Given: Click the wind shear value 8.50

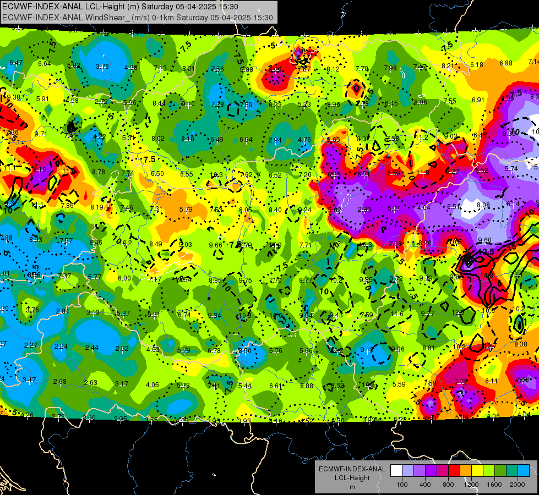Looking at the screenshot, I should 245,351.
